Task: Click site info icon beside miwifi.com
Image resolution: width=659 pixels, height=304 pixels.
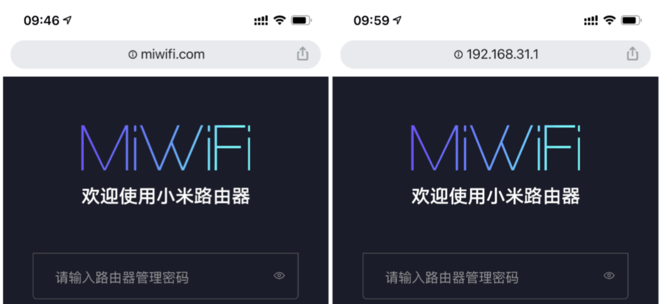Action: click(x=133, y=54)
